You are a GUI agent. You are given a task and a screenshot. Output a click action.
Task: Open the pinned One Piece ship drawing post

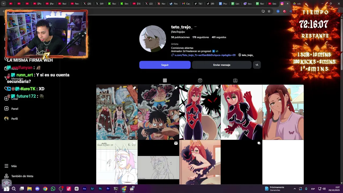[117, 112]
